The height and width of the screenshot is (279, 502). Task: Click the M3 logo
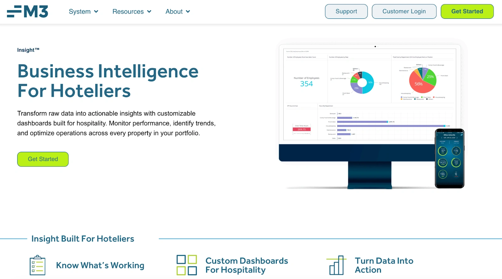pos(27,12)
